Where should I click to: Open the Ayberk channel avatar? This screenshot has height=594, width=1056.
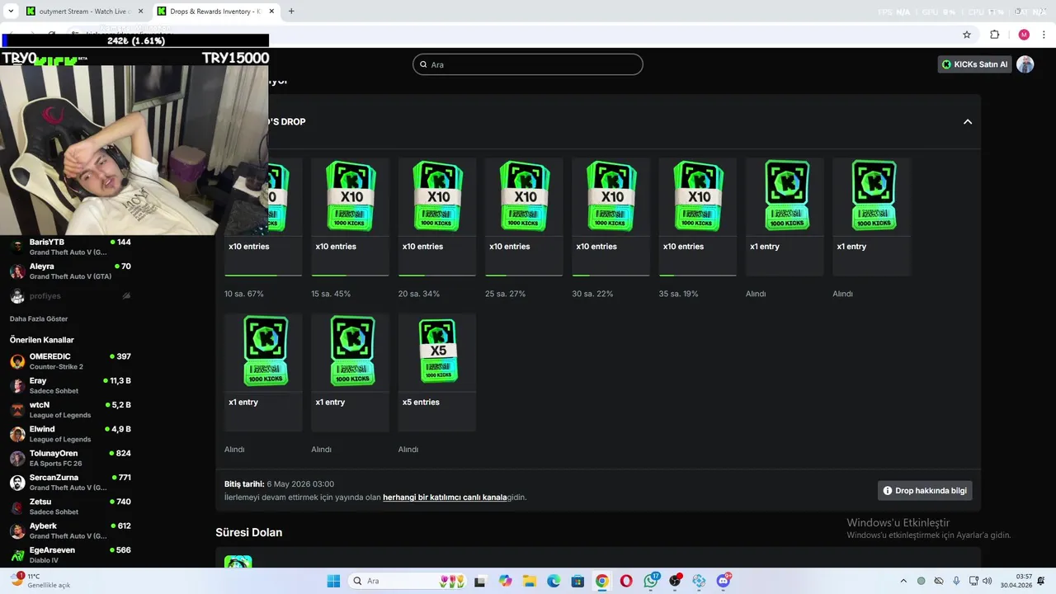click(17, 530)
